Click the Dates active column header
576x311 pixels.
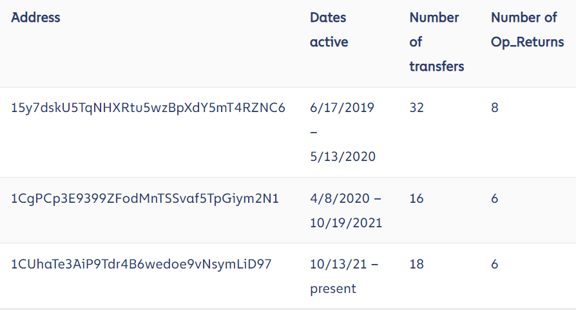[x=329, y=30]
